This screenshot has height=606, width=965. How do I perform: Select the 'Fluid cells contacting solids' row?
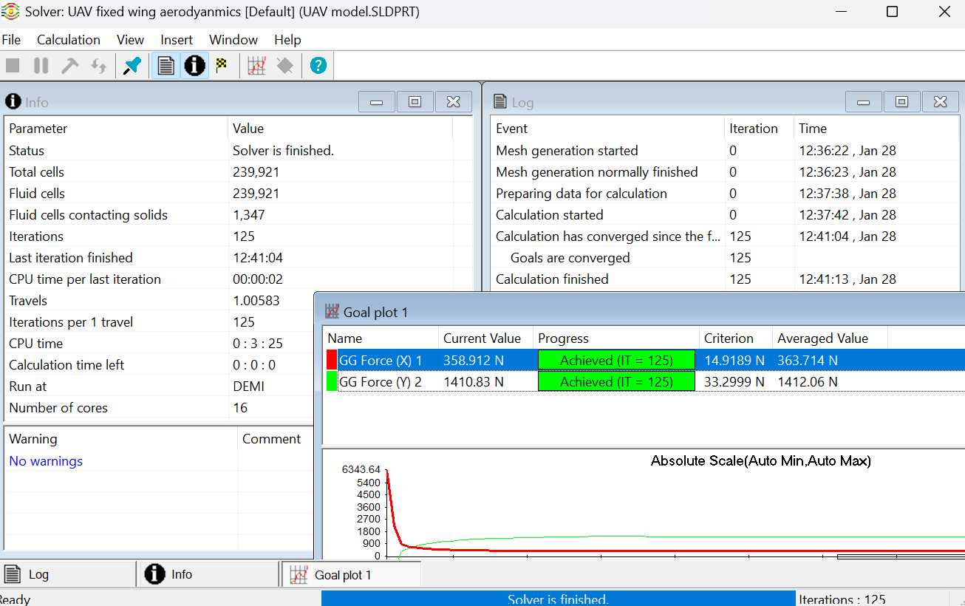point(238,215)
